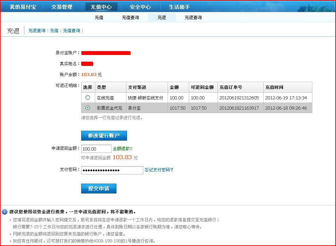This screenshot has height=246, width=336.
Task: Open 充值查询 in the sub-navigation bar
Action: click(x=130, y=18)
